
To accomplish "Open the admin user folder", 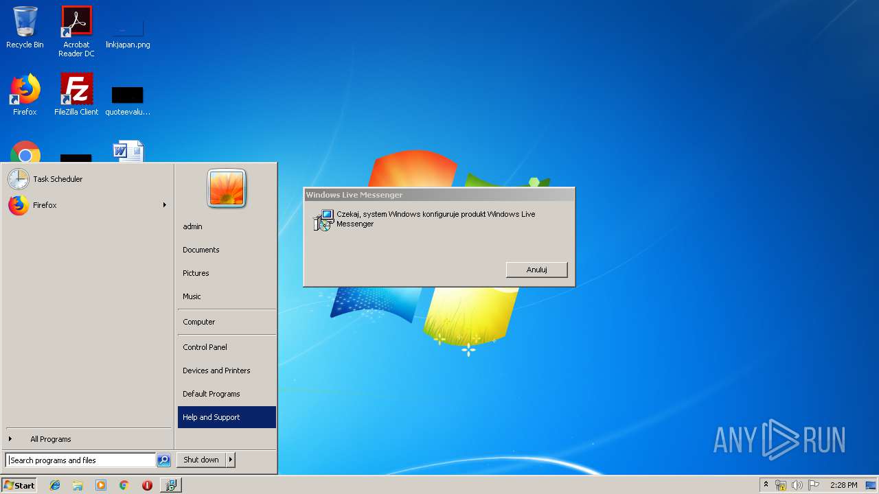I will [x=227, y=226].
